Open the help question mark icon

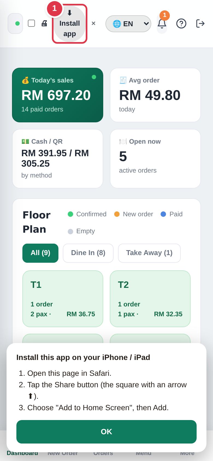(181, 23)
